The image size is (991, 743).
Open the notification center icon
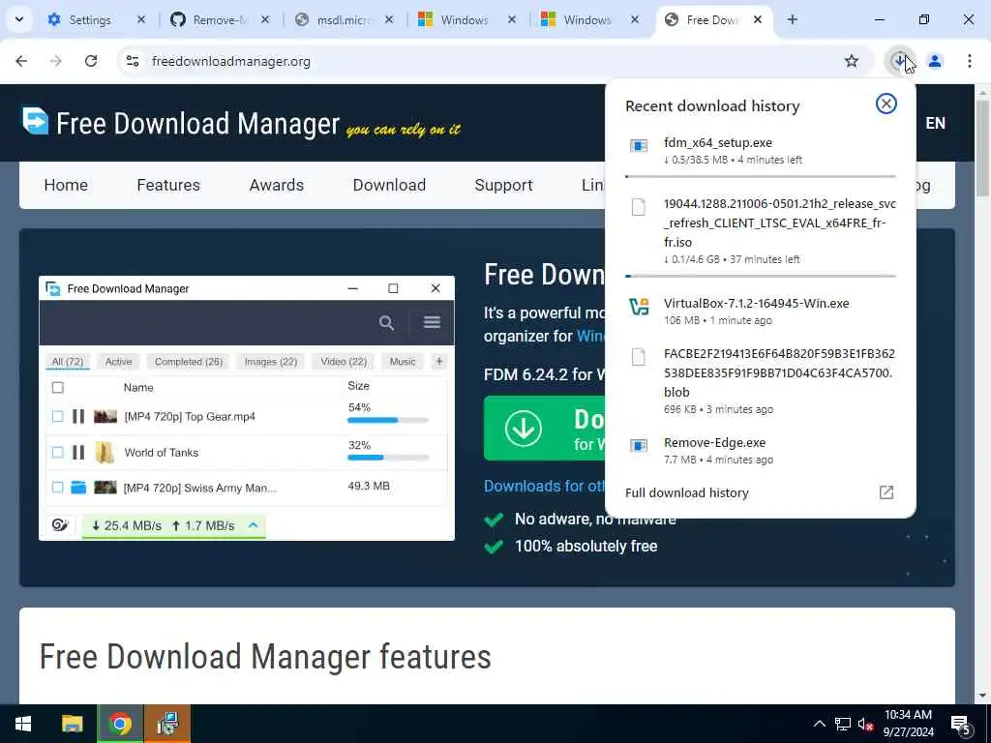(961, 724)
